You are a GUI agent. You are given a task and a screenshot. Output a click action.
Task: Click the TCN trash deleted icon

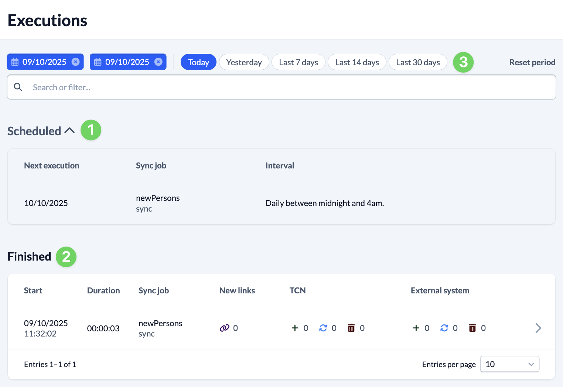pyautogui.click(x=351, y=328)
